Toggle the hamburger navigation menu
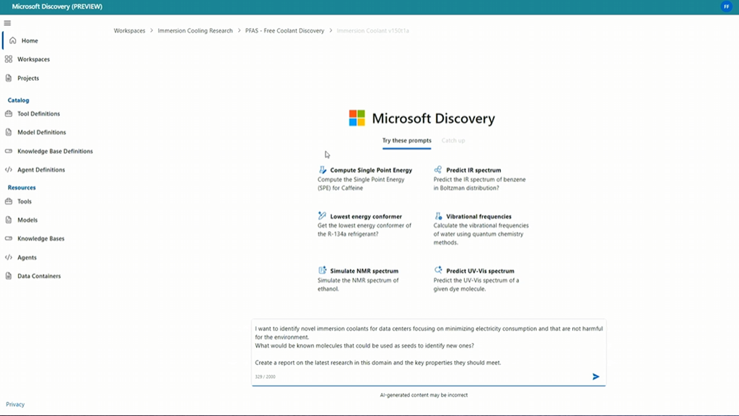The width and height of the screenshot is (739, 416). 8,23
